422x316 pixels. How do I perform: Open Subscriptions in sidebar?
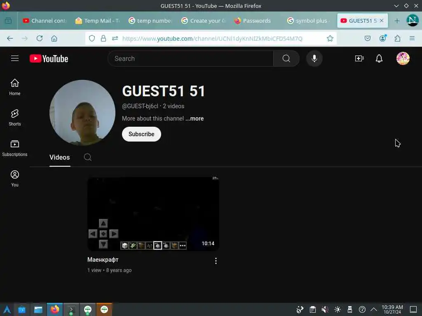click(x=15, y=148)
